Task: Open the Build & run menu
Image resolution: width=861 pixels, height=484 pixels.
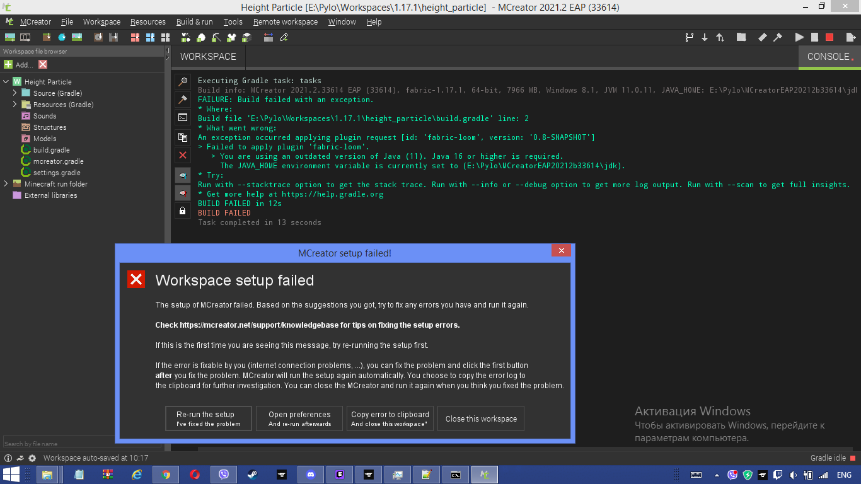Action: click(194, 21)
